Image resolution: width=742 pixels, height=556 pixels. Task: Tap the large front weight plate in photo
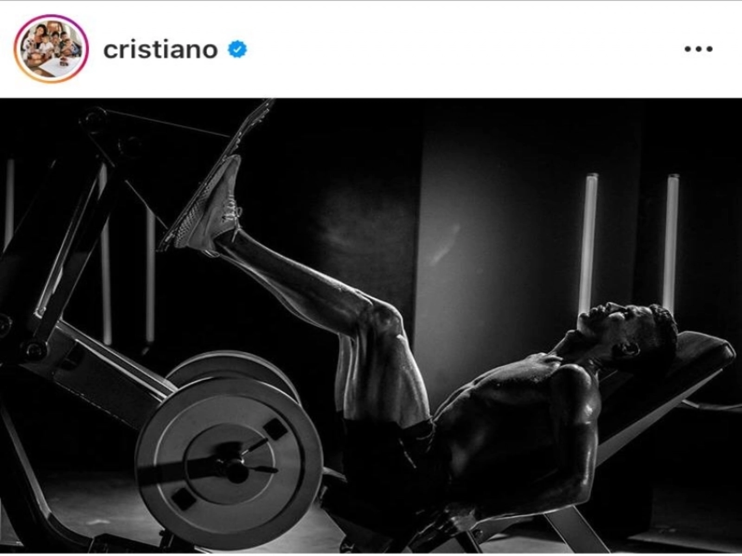[x=230, y=463]
